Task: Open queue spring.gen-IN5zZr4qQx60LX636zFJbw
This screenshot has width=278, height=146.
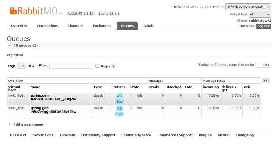Action: click(x=53, y=110)
